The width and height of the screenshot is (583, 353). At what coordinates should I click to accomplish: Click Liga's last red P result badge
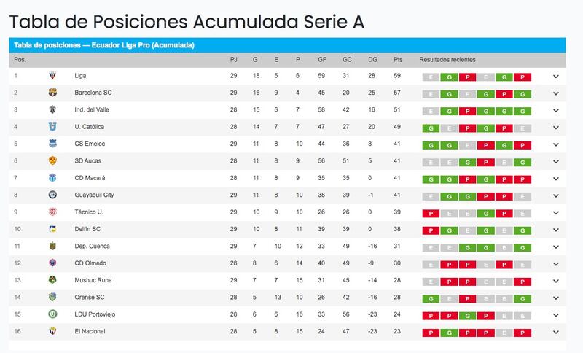(523, 77)
